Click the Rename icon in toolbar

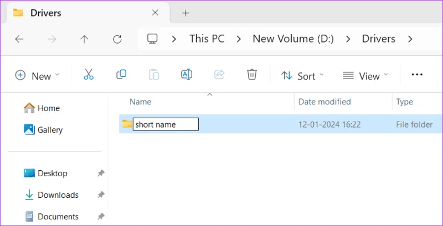click(187, 75)
